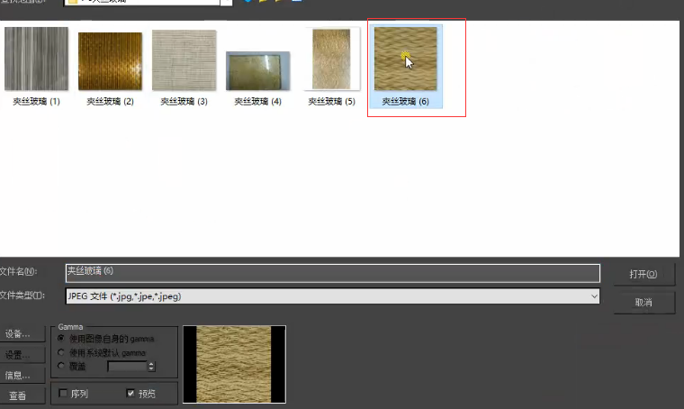Click the 信息... info button
Viewport: 684px width, 409px height.
[x=18, y=375]
